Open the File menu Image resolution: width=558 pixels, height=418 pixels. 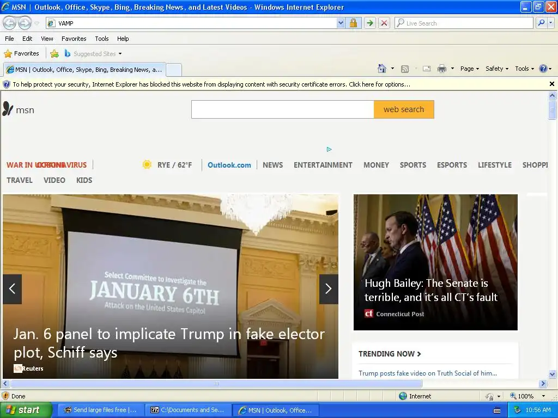(9, 39)
